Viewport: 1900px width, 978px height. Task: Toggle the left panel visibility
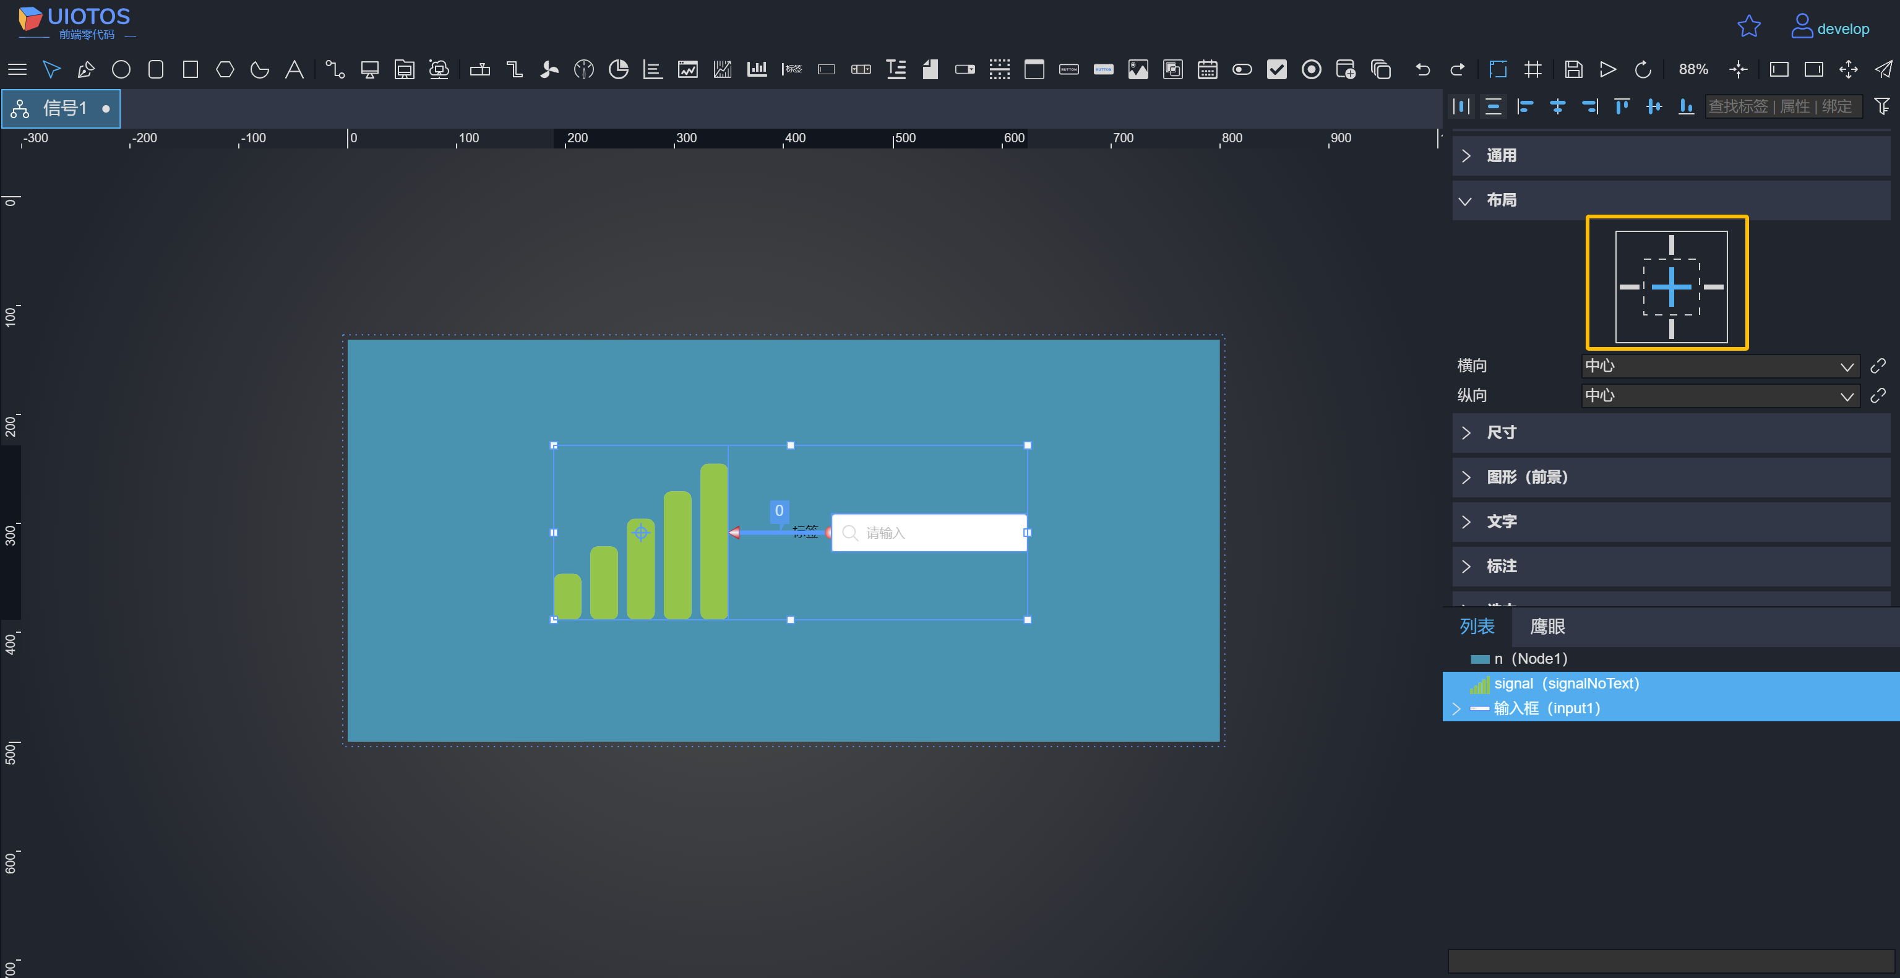[1779, 69]
